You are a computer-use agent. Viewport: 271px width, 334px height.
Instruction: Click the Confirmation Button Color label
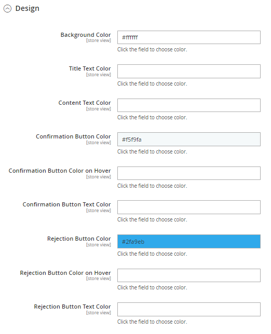tap(73, 136)
